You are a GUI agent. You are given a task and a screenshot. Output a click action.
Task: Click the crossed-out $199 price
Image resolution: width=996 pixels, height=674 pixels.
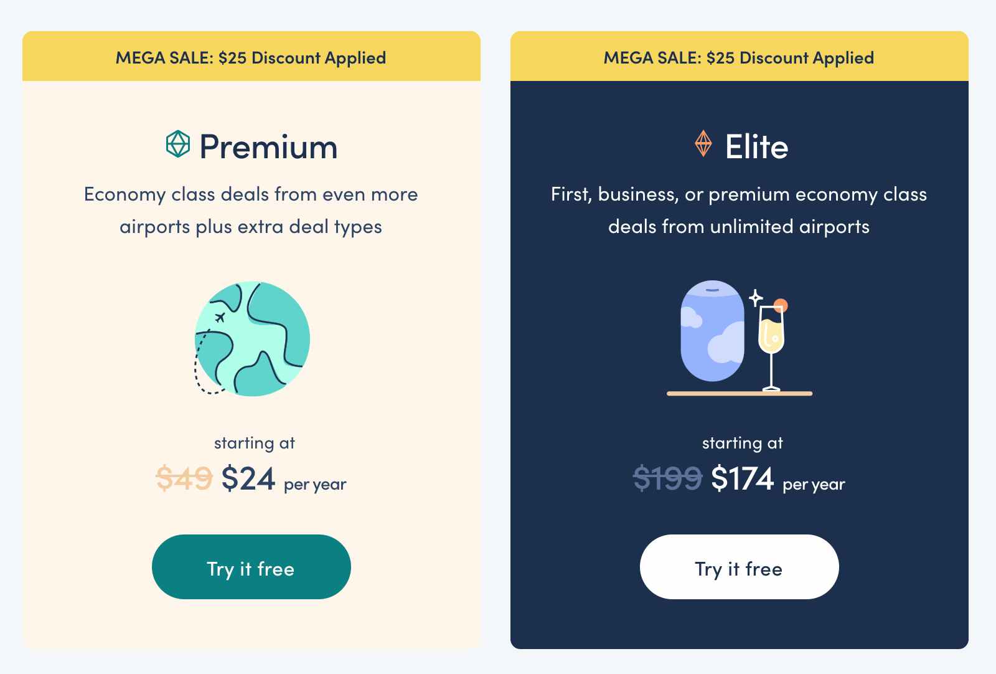click(x=668, y=478)
